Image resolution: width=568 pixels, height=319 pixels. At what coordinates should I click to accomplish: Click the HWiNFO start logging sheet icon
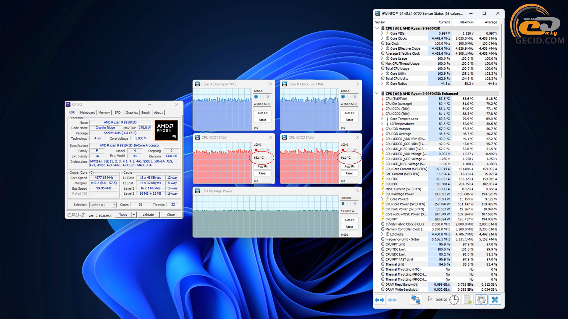pos(468,300)
